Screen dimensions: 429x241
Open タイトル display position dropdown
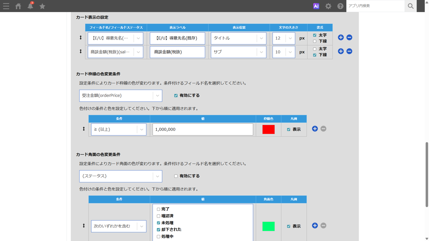(239, 38)
